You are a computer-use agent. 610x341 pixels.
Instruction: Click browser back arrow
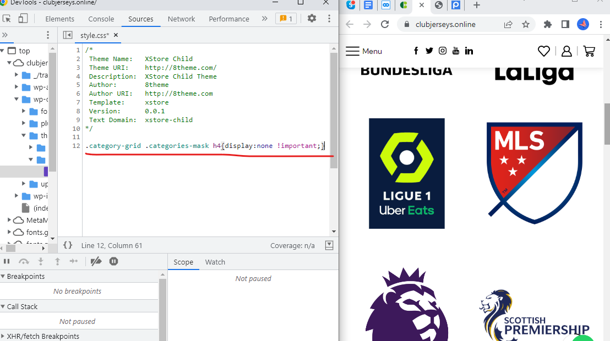point(350,25)
